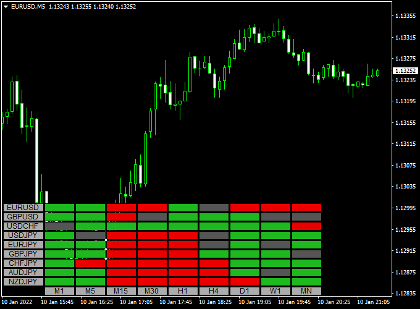Select the USDCHF symbol button

23,226
